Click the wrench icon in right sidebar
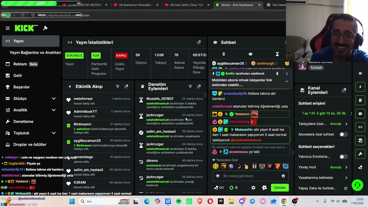368x207 pixels. 360,154
